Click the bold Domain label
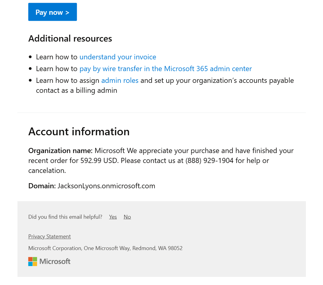The width and height of the screenshot is (323, 285). point(42,186)
